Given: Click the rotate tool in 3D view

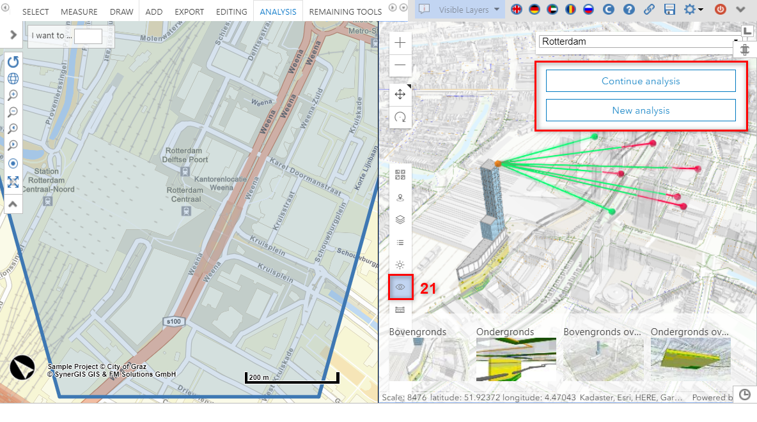Looking at the screenshot, I should (400, 117).
